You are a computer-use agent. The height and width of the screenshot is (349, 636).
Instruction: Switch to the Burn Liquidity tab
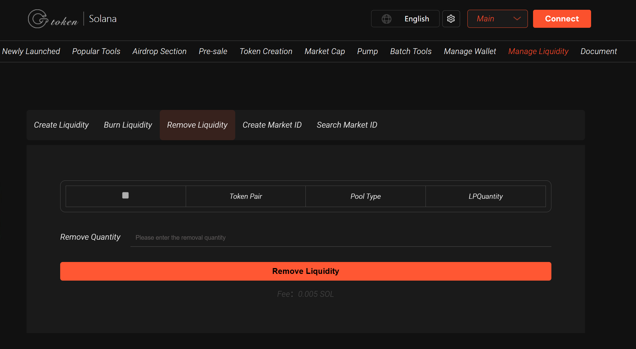128,125
